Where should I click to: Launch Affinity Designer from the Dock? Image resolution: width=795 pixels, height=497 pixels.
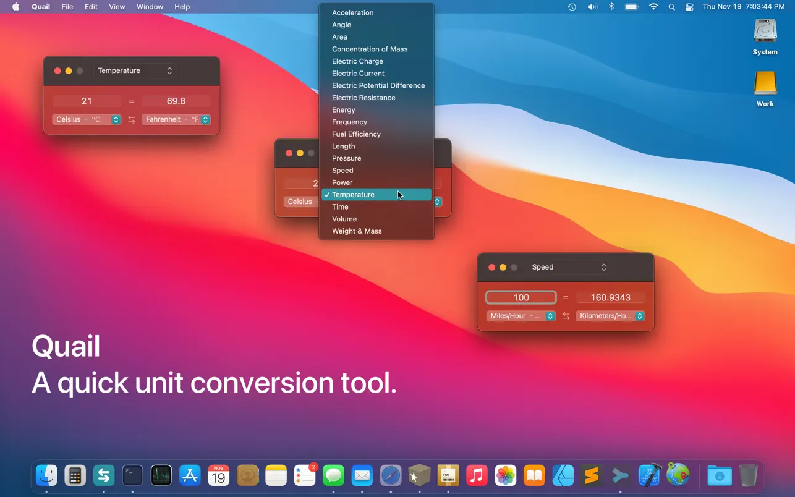tap(563, 475)
